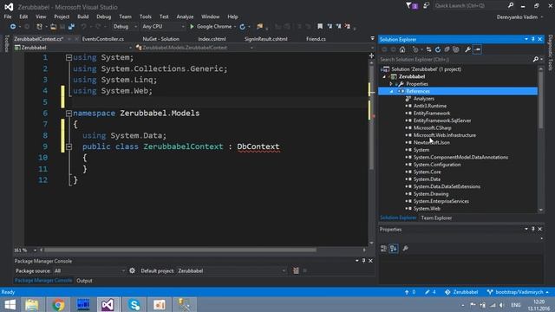Open the browser selection arrow next to Google Chrome
Image resolution: width=555 pixels, height=312 pixels.
235,27
